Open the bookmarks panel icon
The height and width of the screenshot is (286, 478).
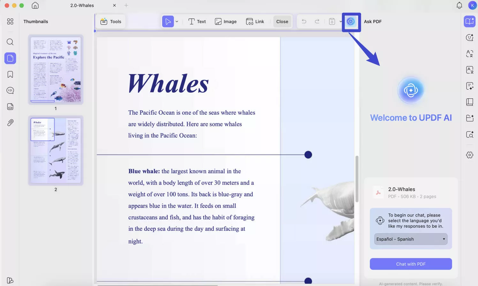pos(10,75)
